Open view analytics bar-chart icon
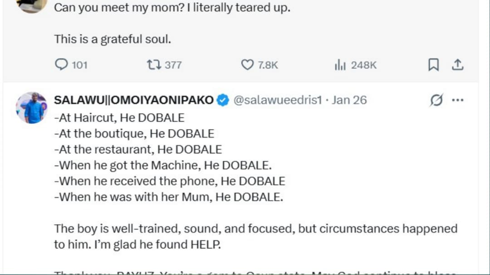490x275 pixels. 340,65
